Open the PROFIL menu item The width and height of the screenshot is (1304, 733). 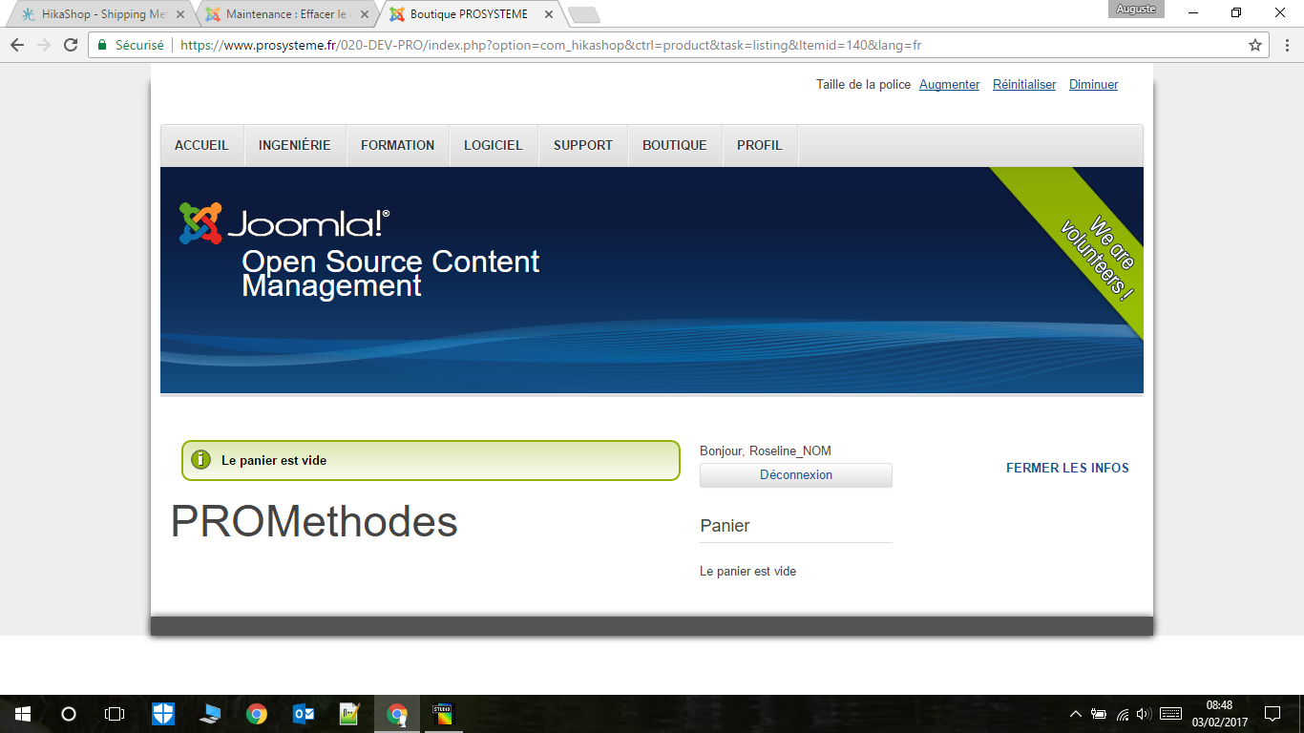coord(760,145)
